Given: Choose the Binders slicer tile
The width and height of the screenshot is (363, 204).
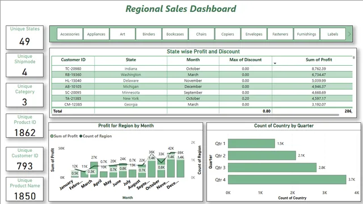Looking at the screenshot, I should (x=149, y=34).
